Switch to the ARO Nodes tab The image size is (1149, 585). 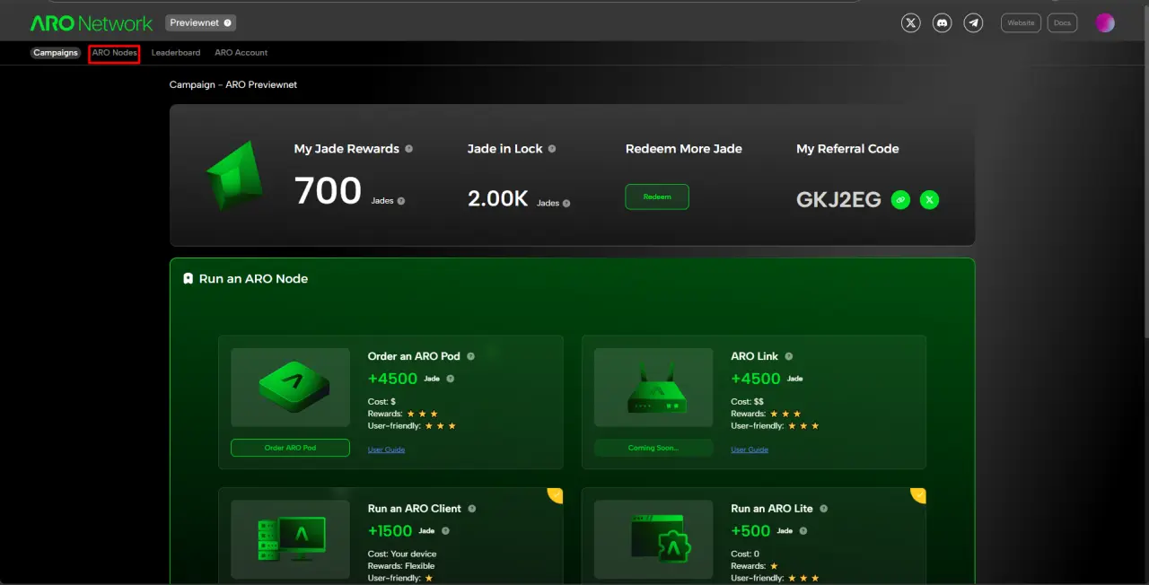[x=114, y=53]
